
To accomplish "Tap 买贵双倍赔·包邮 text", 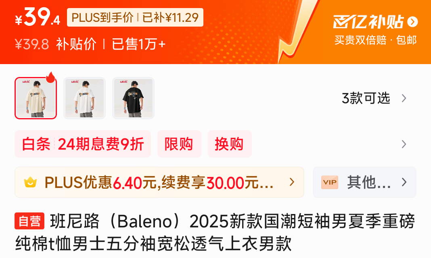I will pos(375,40).
